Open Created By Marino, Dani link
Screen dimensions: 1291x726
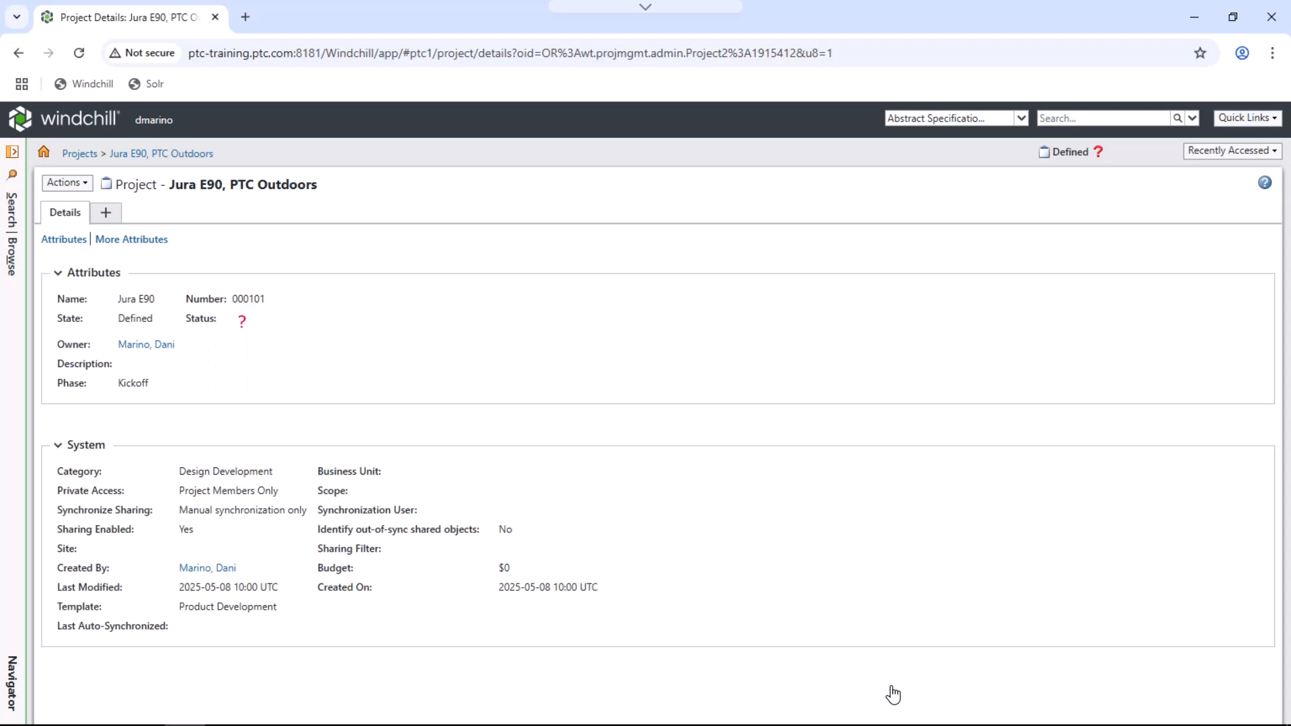208,569
